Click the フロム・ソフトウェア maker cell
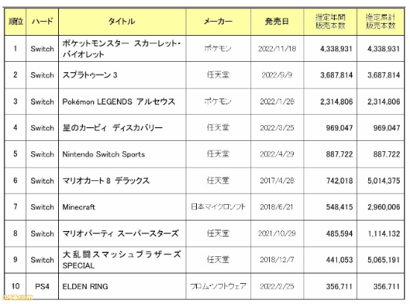The height and width of the screenshot is (304, 410). (218, 286)
